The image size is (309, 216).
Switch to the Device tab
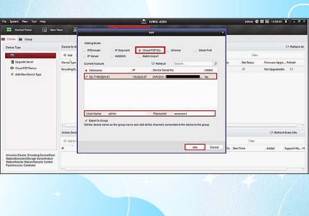tap(9, 39)
